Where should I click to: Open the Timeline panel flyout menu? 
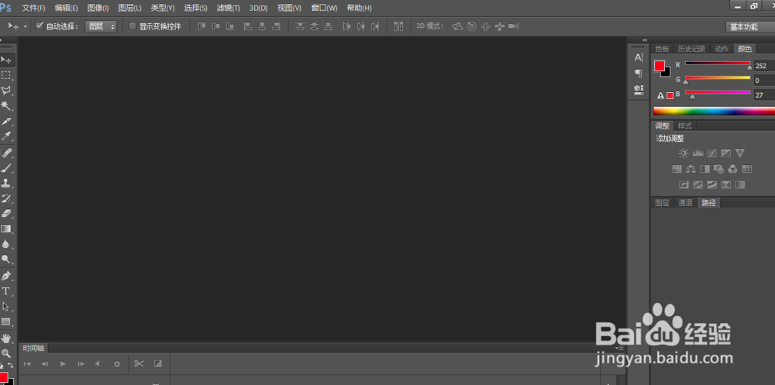[x=621, y=348]
